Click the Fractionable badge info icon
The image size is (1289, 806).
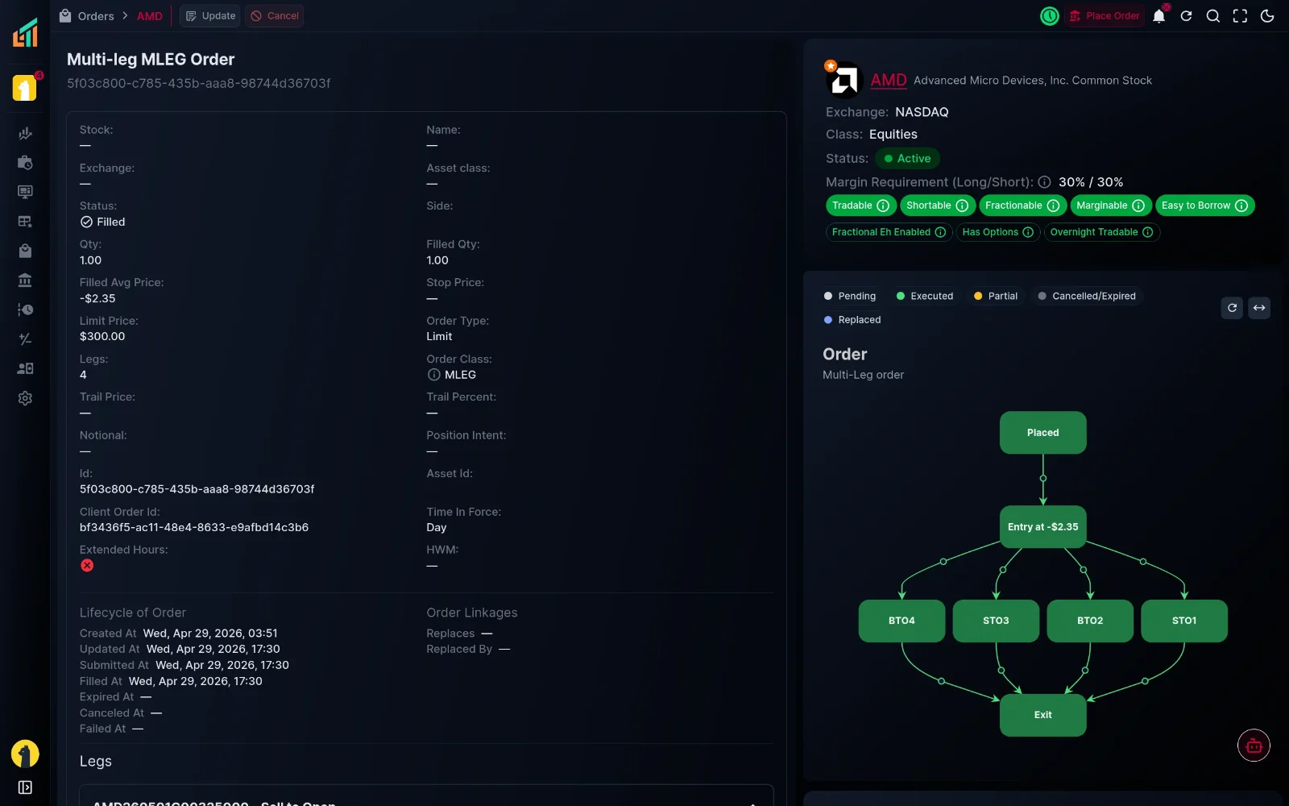[x=1053, y=206]
